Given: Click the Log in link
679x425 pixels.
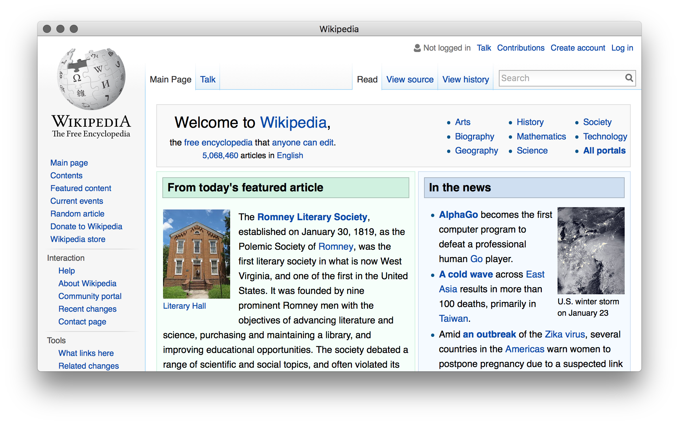Looking at the screenshot, I should click(622, 48).
